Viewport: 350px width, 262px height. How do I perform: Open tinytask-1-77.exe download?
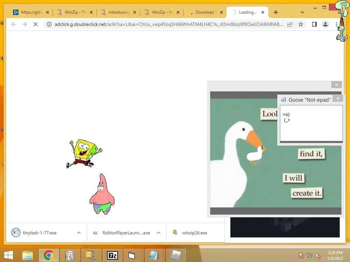tap(39, 233)
